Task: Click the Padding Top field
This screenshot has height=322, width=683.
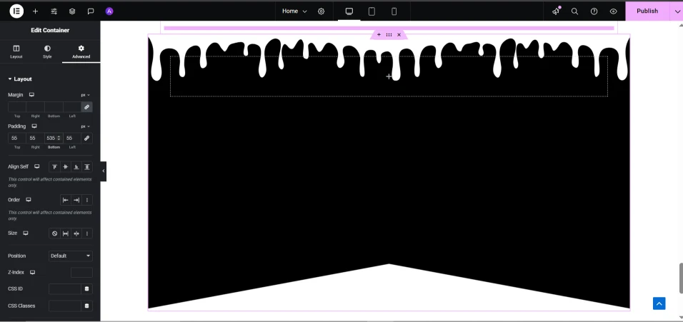Action: coord(17,138)
